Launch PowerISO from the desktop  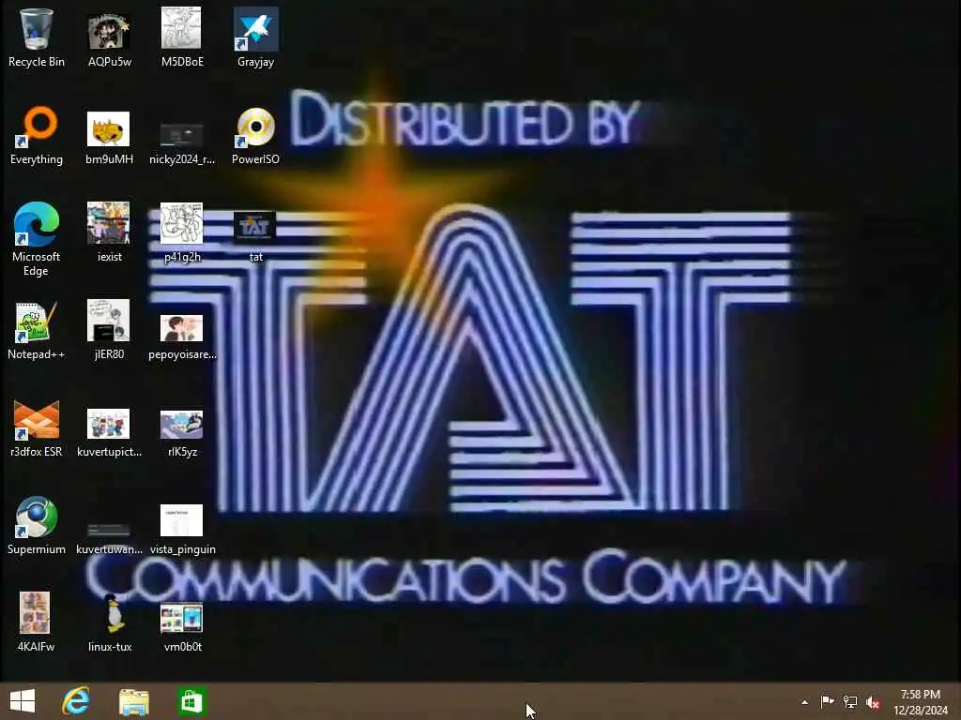pyautogui.click(x=255, y=135)
